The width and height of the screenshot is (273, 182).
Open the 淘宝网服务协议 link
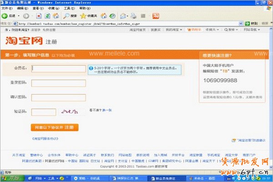tap(45, 138)
